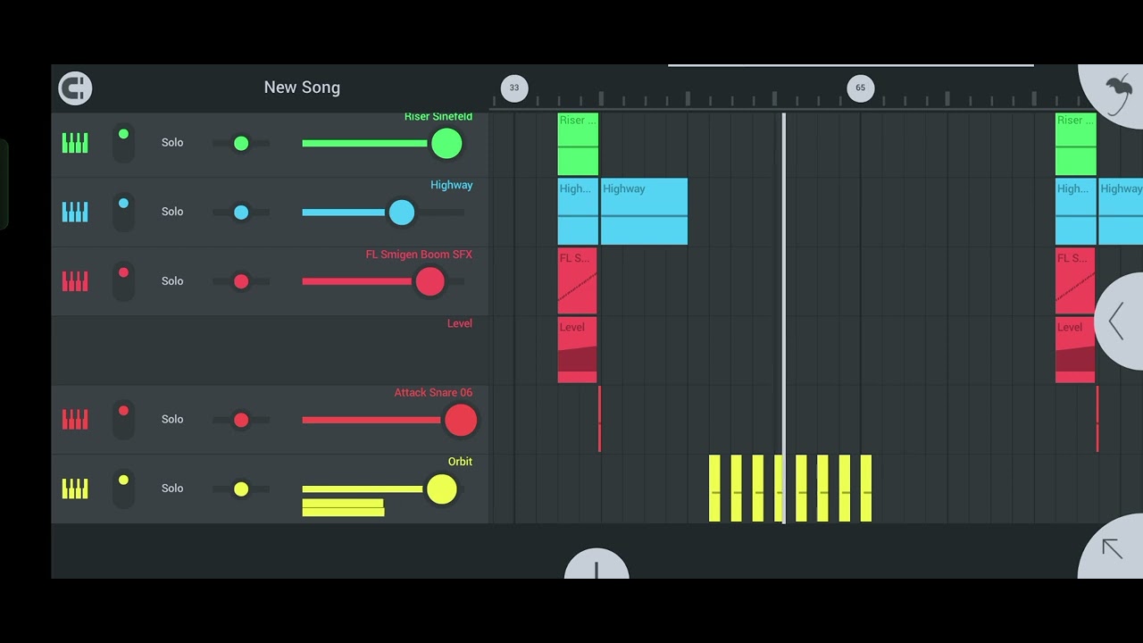Select the first green Riser clip

578,144
